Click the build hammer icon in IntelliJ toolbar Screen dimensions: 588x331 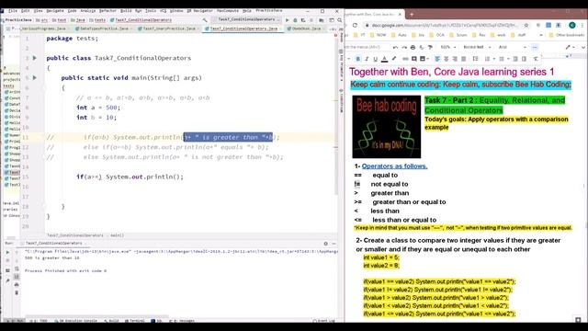tap(204, 20)
